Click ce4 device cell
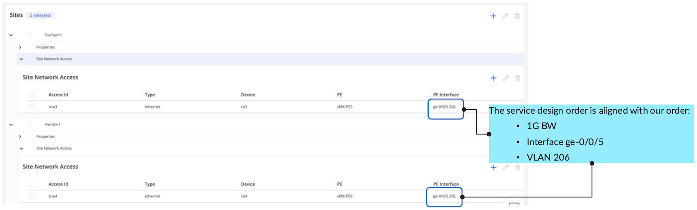Viewport: 697px width, 210px height. click(x=244, y=196)
